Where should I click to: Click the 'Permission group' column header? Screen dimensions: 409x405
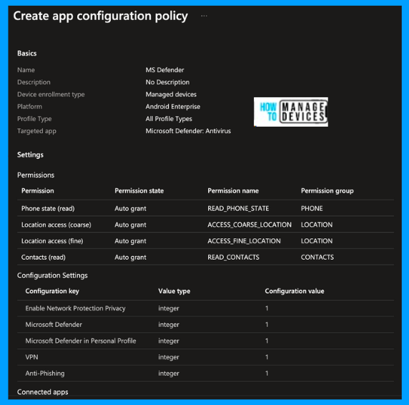tap(327, 191)
